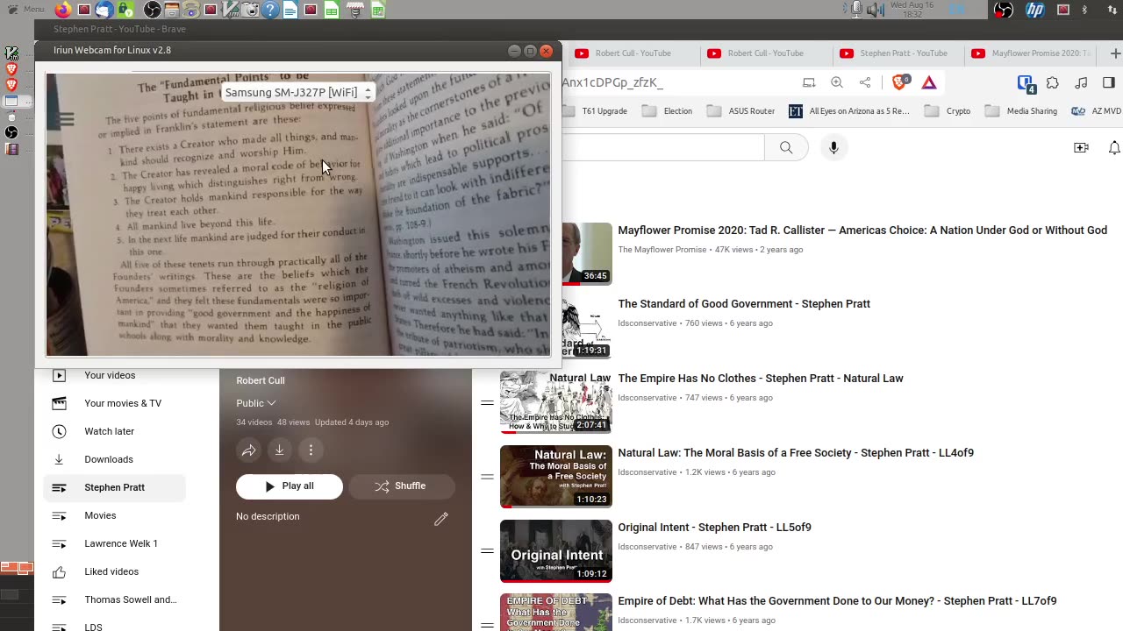Open the Thomas Sowell and… playlist

click(x=114, y=599)
